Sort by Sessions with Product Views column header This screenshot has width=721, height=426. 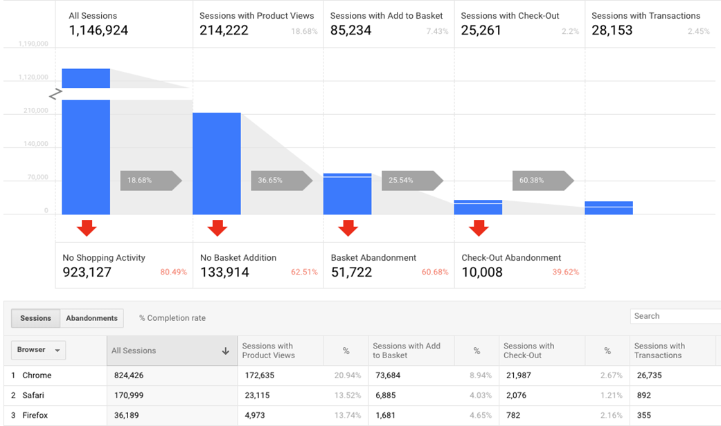tap(281, 351)
